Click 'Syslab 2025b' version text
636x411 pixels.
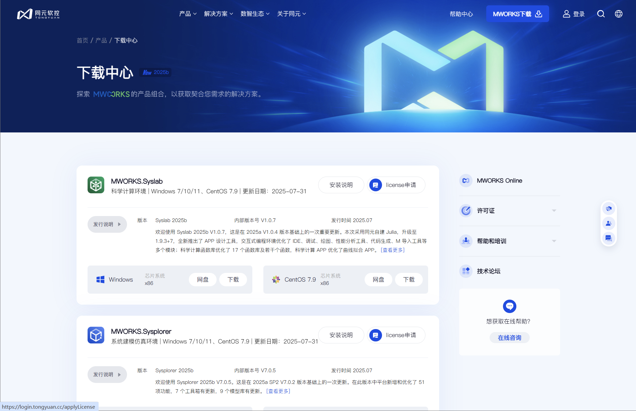click(171, 220)
